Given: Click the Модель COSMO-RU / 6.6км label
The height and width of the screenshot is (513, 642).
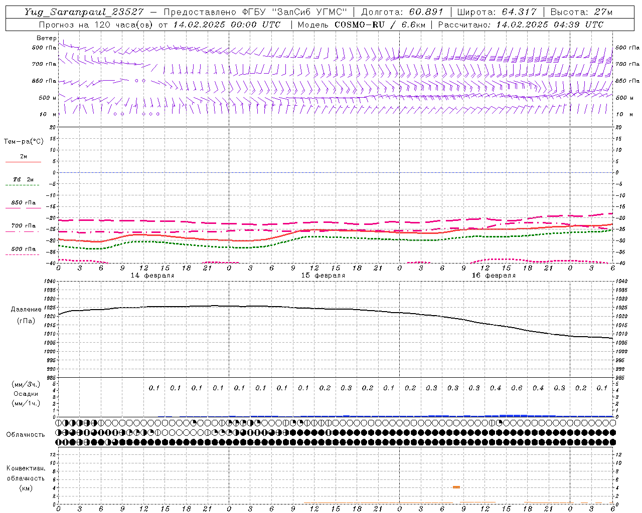Looking at the screenshot, I should point(361,25).
